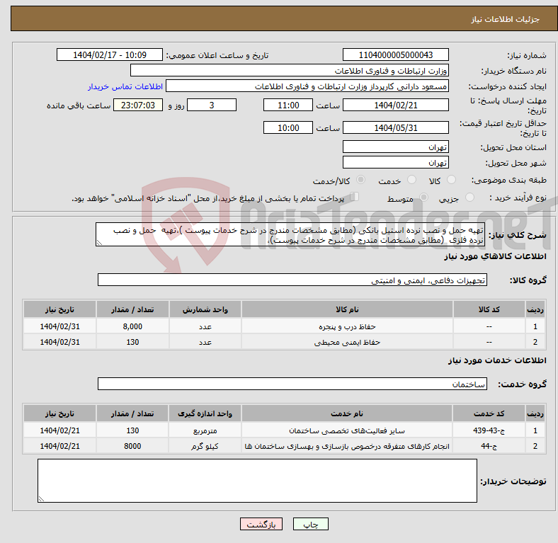558x543 pixels.
Task: Click the announcement date field 1404/02/17 - 10:09
Action: 110,55
